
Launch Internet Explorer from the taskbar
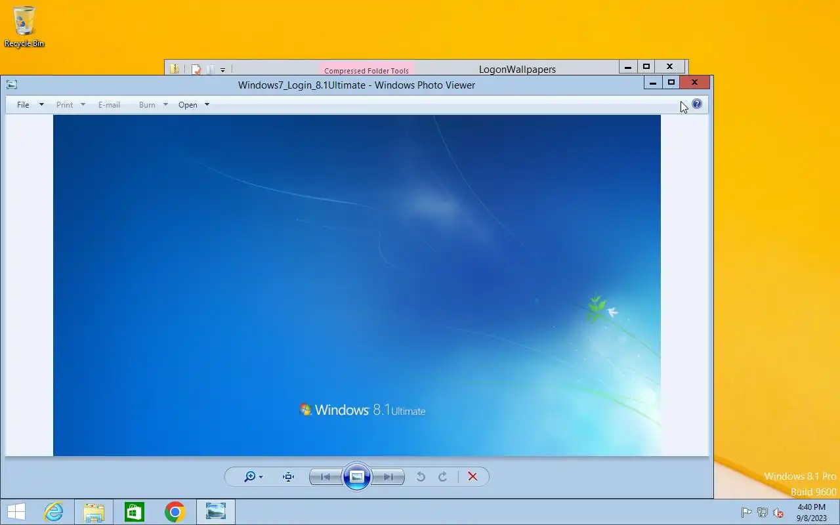coord(53,512)
